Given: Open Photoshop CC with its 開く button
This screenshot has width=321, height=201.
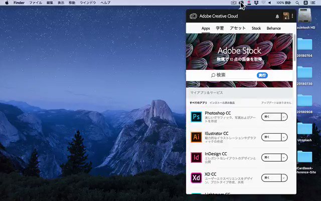Looking at the screenshot, I should pos(271,117).
